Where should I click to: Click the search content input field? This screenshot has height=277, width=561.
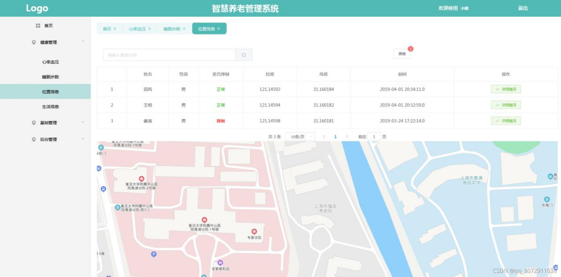169,55
